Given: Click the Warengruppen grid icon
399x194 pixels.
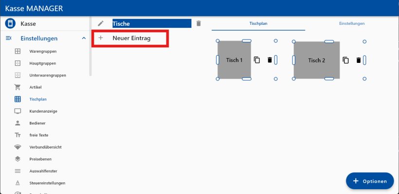Looking at the screenshot, I should 18,51.
